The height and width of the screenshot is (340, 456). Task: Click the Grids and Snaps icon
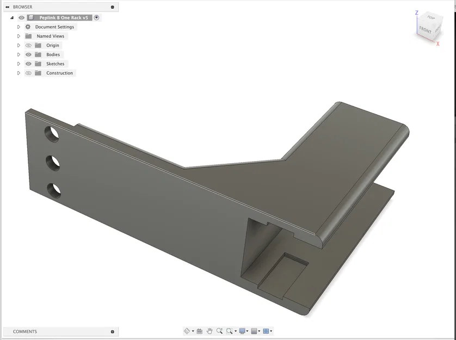point(255,331)
